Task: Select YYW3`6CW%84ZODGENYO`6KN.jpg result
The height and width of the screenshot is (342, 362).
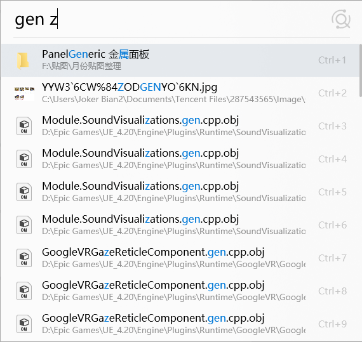Action: coord(180,93)
